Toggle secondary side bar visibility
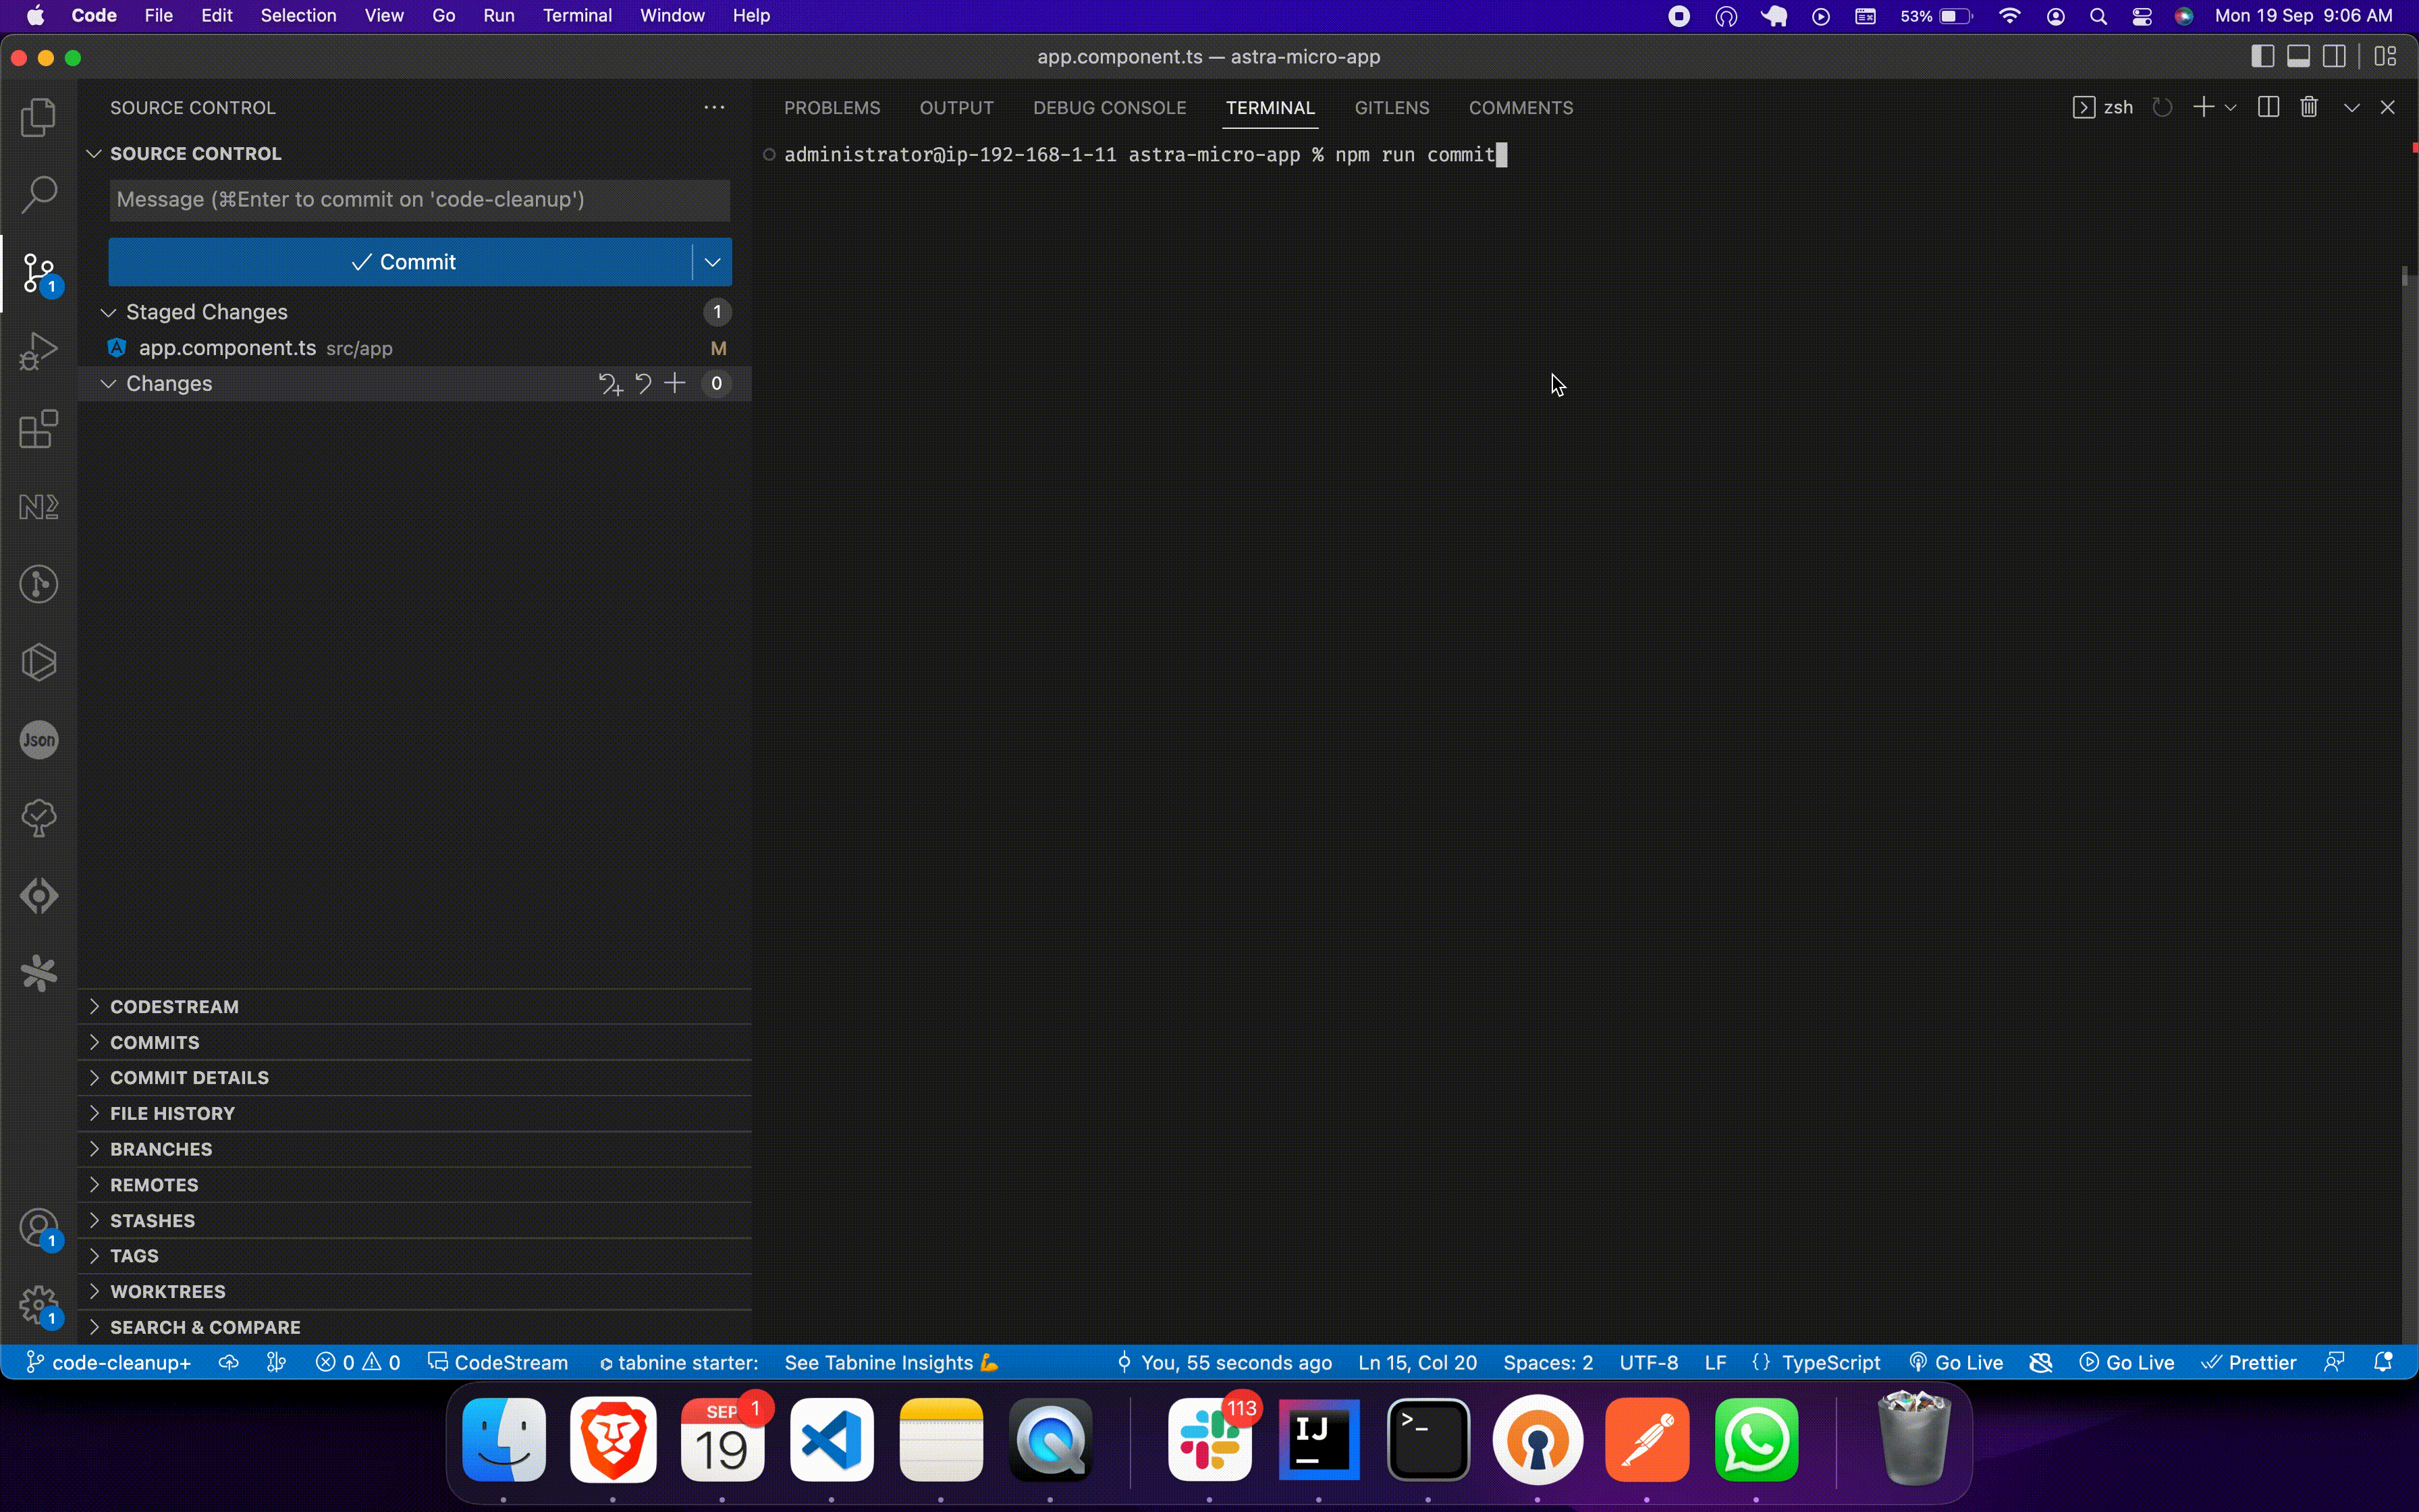Image resolution: width=2419 pixels, height=1512 pixels. [2334, 56]
